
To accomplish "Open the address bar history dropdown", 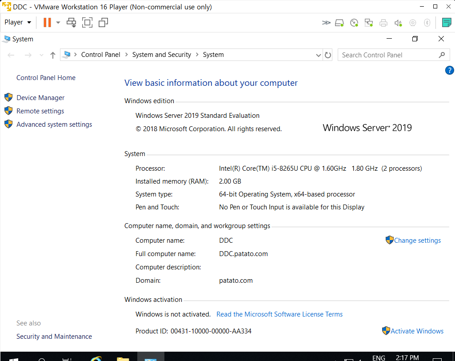I will point(318,55).
